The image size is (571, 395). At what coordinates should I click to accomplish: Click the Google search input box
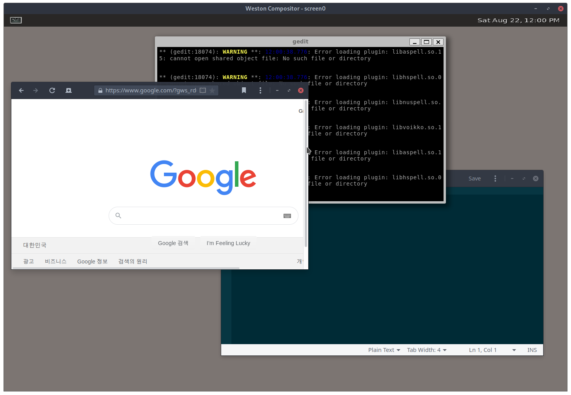coord(204,216)
